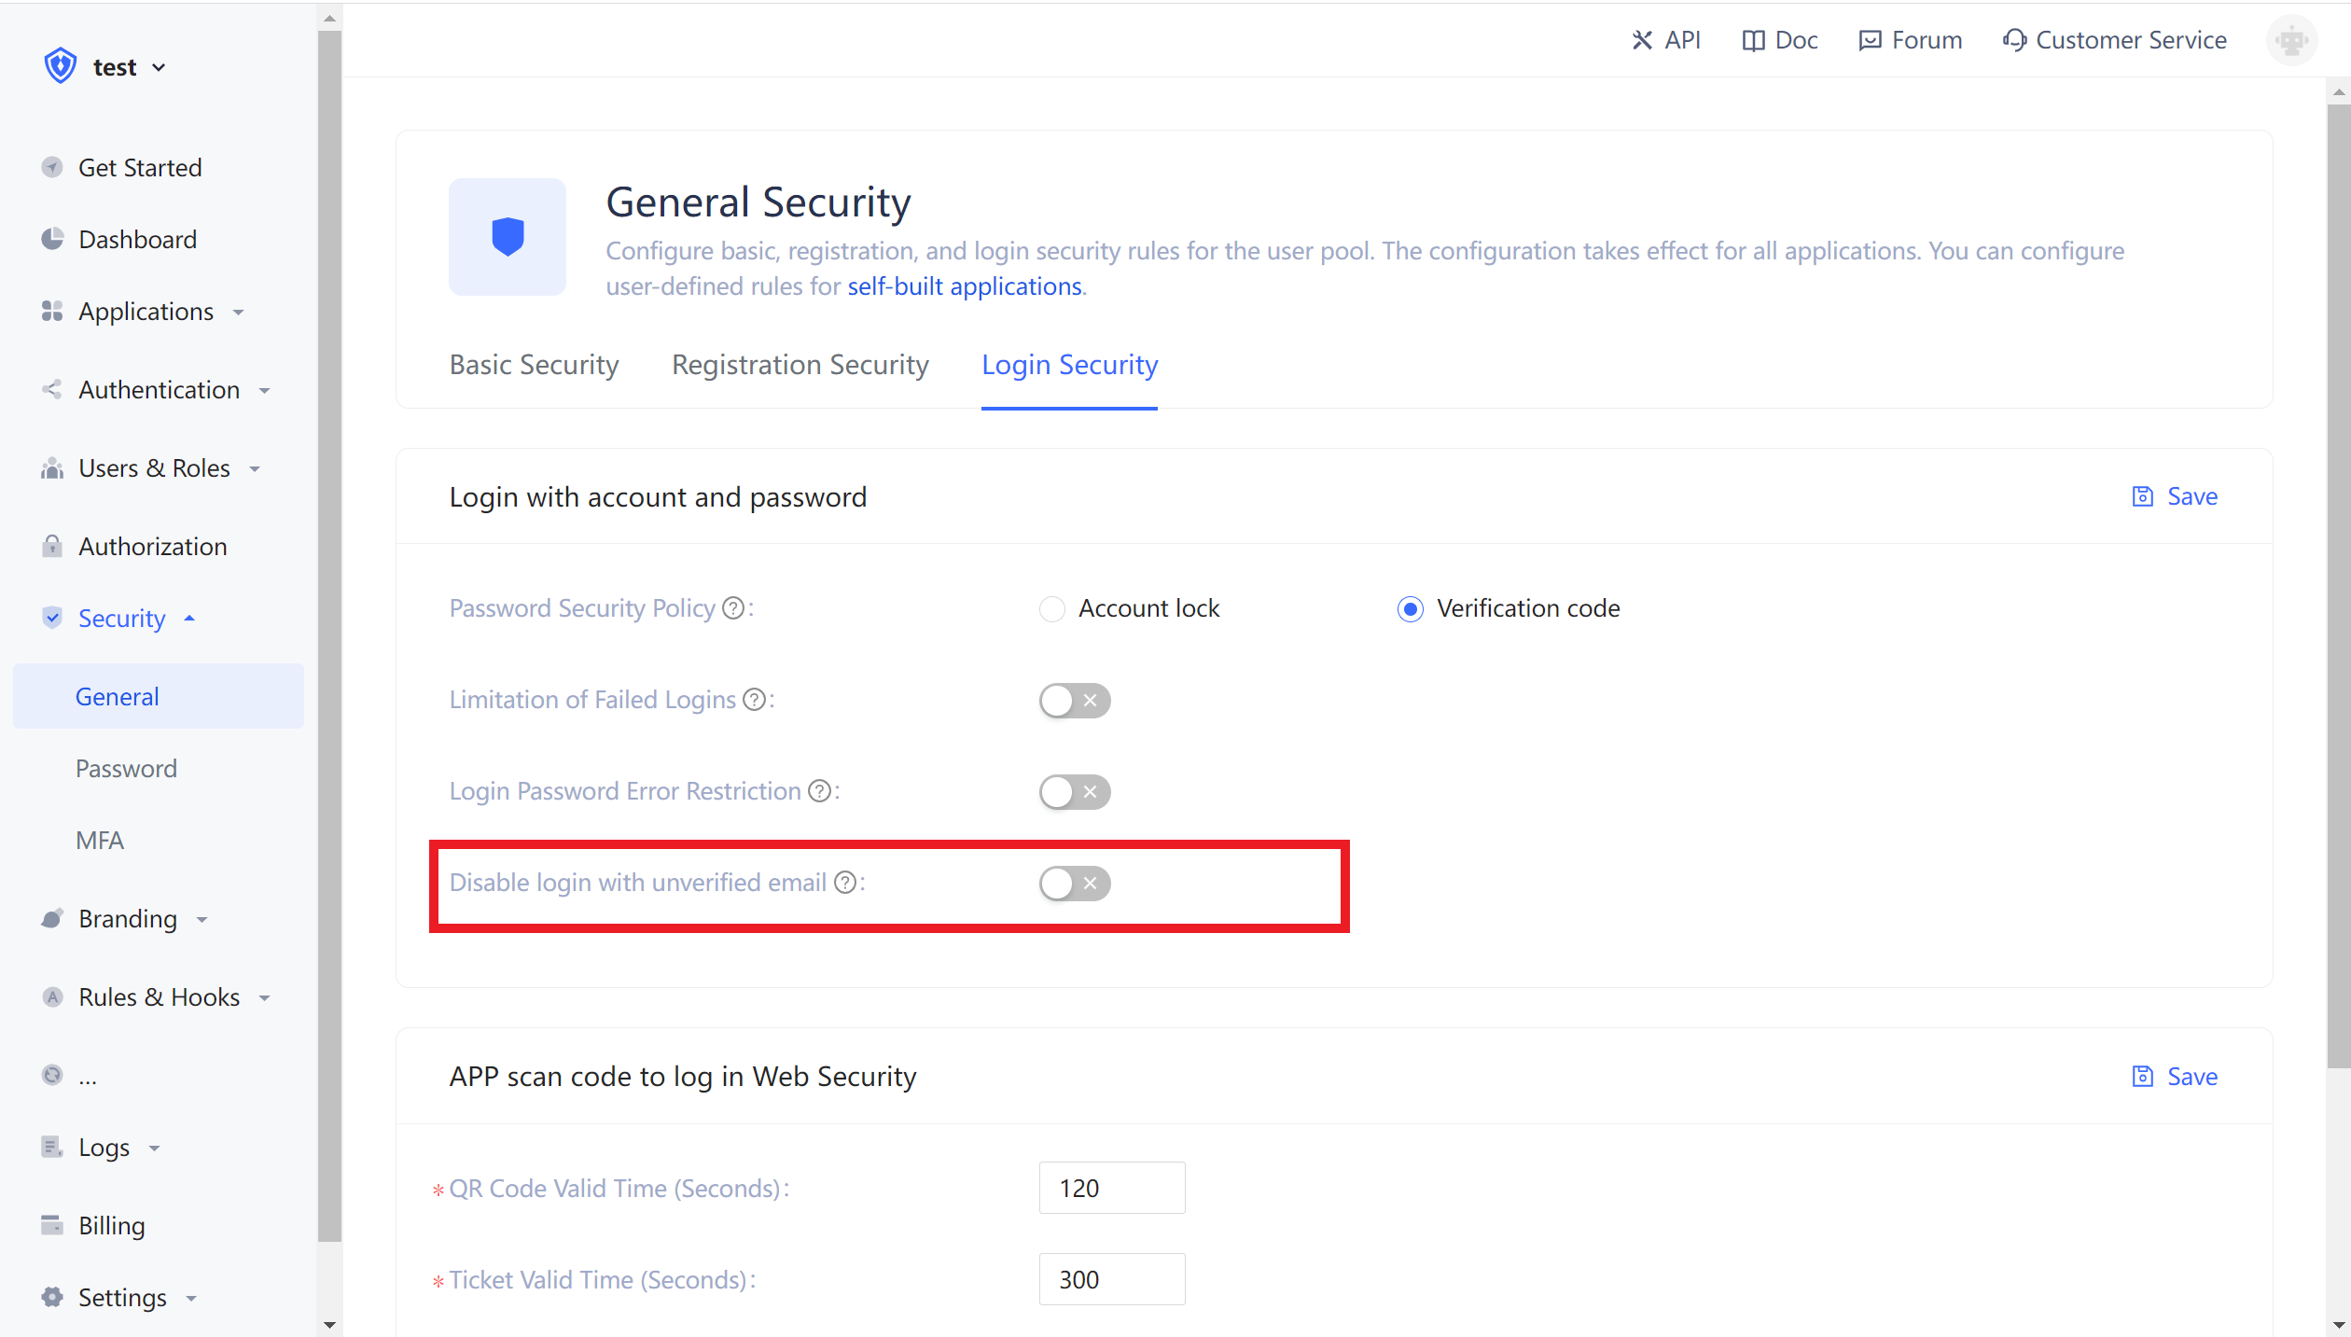Select the Branding sidebar icon

pyautogui.click(x=52, y=918)
